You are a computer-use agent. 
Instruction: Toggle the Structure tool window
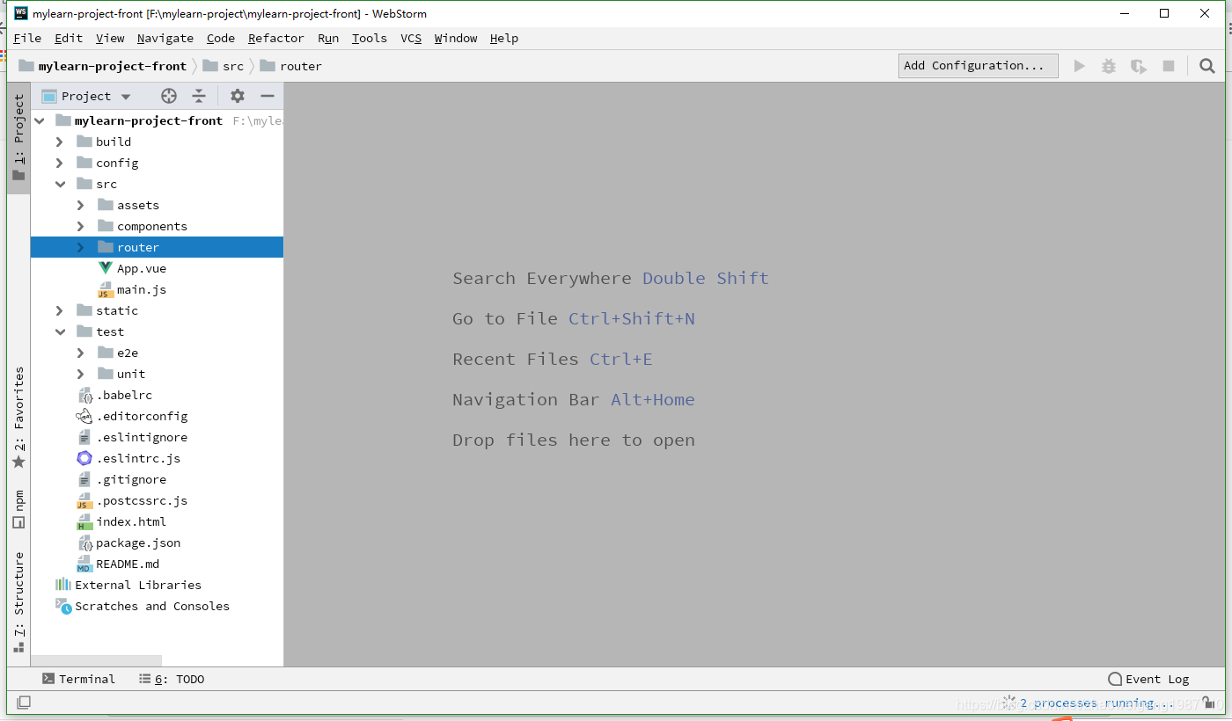pos(18,589)
